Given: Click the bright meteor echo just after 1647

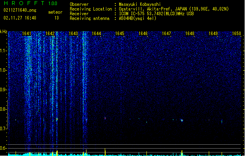Looking at the screenshot, I should coord(182,121).
